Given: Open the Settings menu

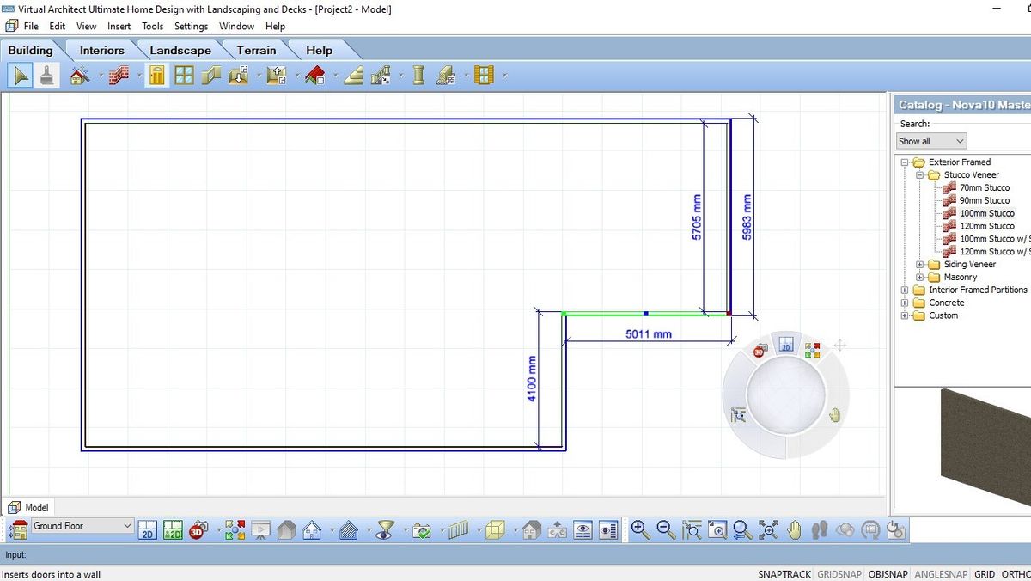Looking at the screenshot, I should pos(192,26).
